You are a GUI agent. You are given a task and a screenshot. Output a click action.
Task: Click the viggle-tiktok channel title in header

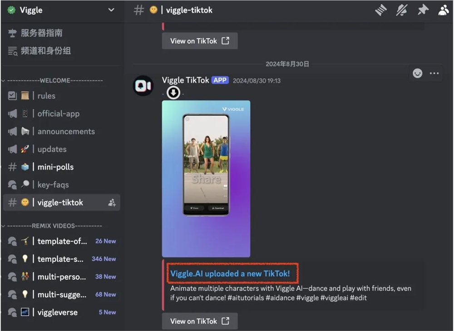coord(189,10)
